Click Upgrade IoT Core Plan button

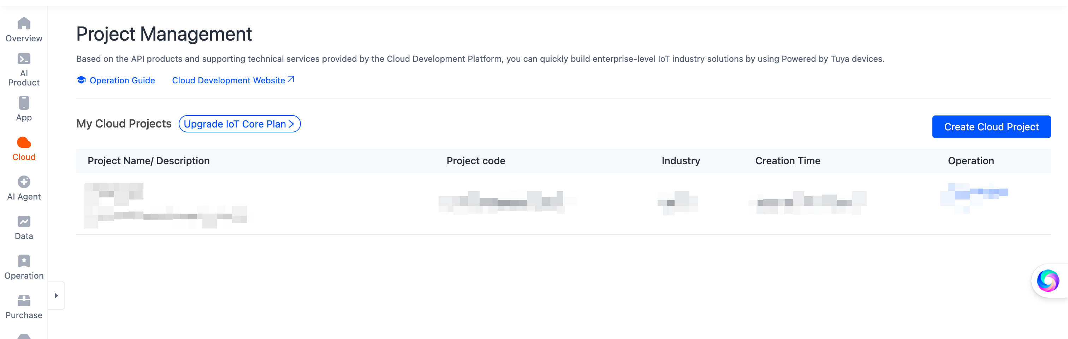click(240, 124)
